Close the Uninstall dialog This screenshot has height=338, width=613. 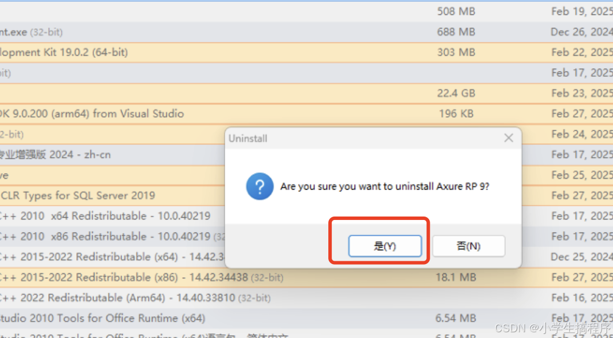(x=508, y=138)
